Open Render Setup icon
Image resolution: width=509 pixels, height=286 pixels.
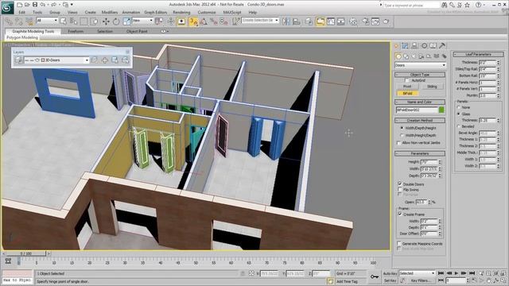tap(366, 21)
